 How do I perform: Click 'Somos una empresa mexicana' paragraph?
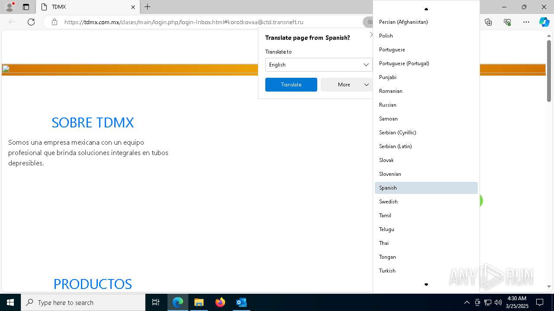(88, 153)
